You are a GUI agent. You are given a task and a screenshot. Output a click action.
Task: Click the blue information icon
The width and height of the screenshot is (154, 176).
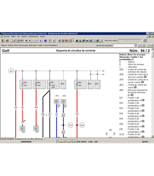click(45, 41)
